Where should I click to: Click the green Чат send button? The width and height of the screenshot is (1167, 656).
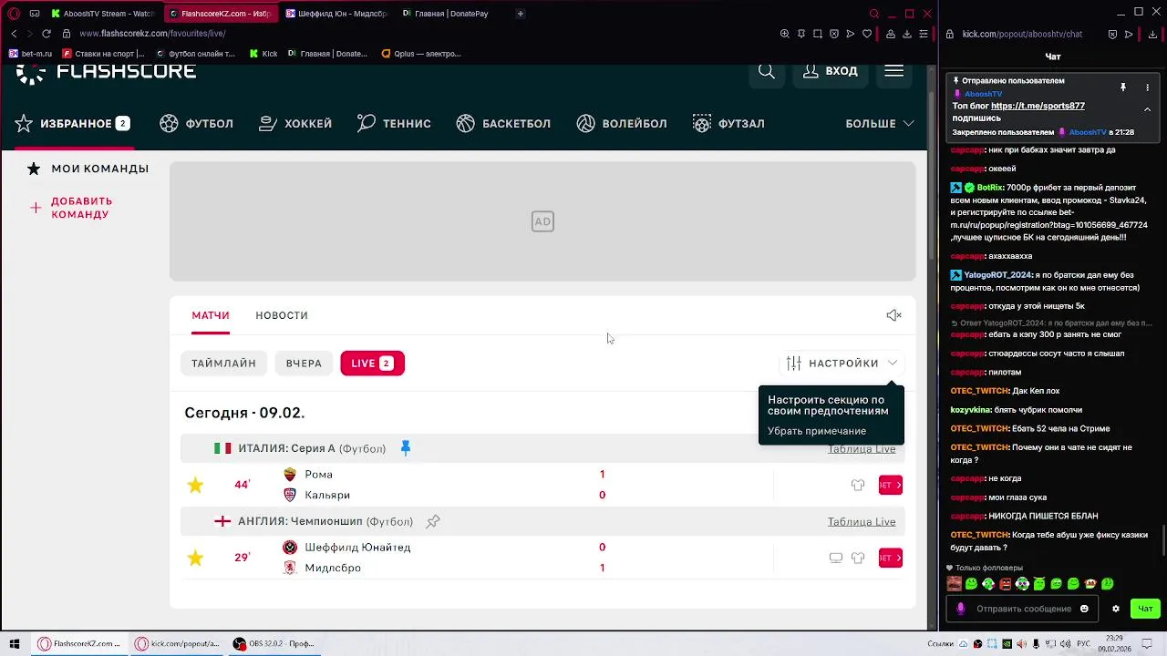[x=1145, y=609]
